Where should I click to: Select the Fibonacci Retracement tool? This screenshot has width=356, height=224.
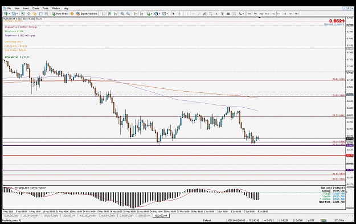click(x=211, y=14)
